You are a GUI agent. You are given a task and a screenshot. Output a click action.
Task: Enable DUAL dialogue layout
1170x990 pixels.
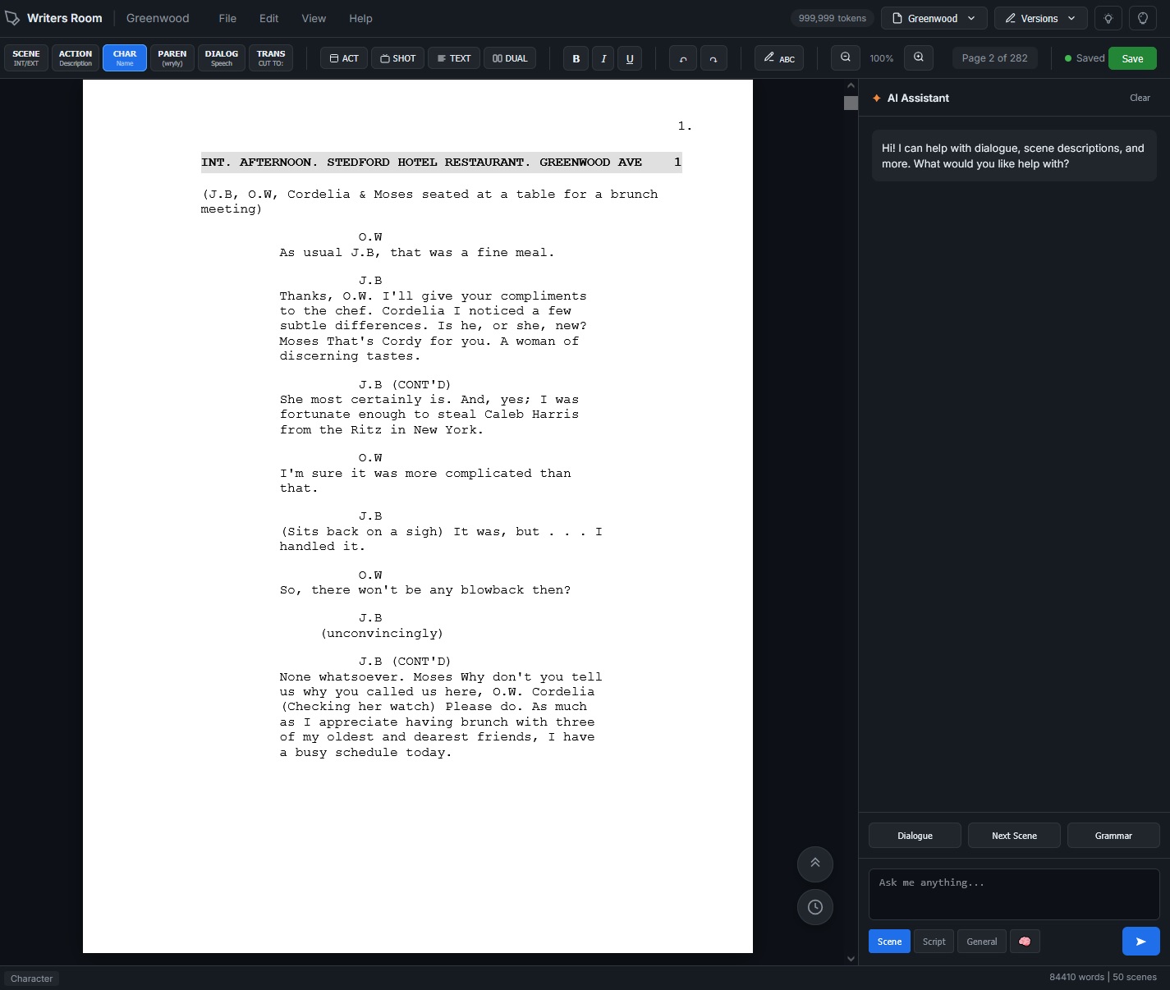click(x=510, y=57)
